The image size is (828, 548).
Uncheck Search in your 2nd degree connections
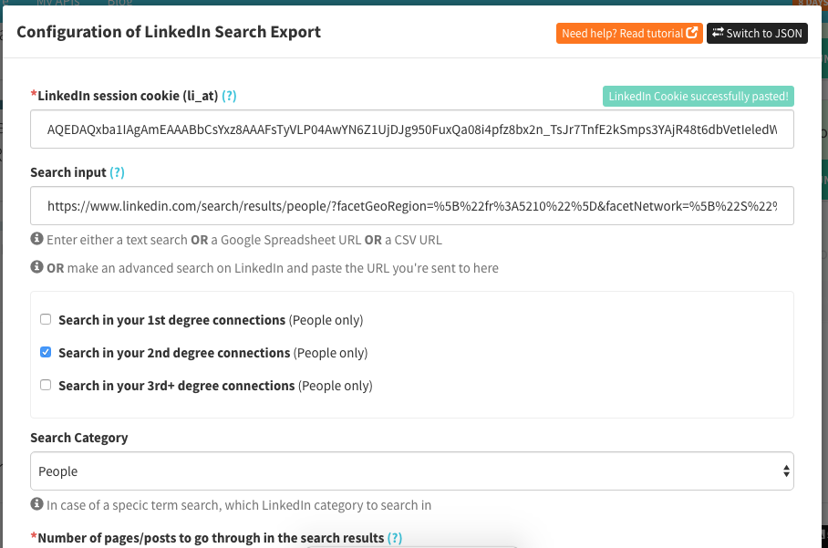coord(46,353)
